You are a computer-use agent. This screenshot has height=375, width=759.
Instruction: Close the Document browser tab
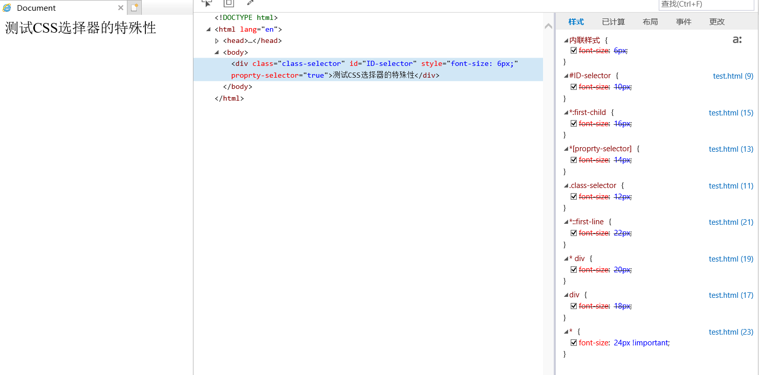[x=121, y=8]
